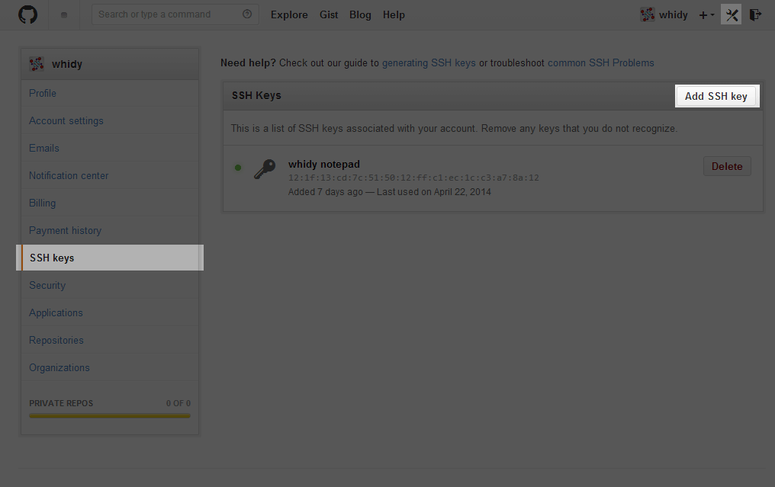
Task: Click the highlighted account settings wrench icon
Action: point(731,14)
